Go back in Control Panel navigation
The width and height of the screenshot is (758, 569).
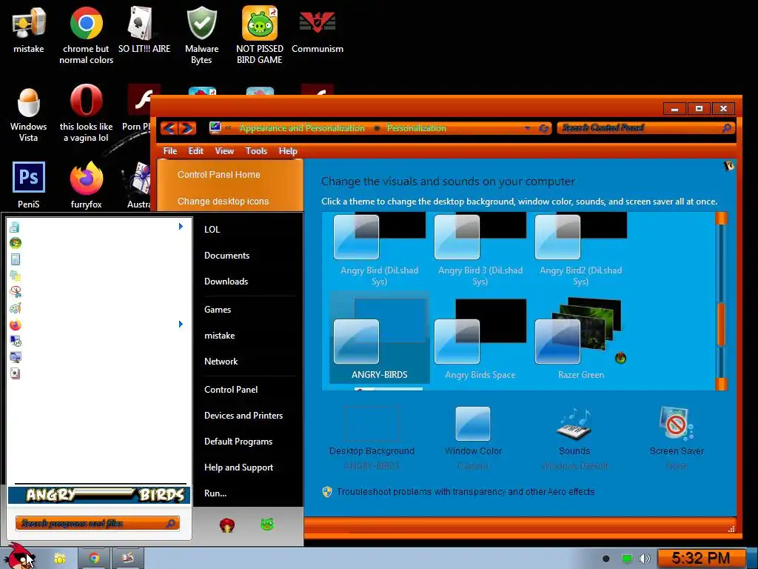[170, 128]
